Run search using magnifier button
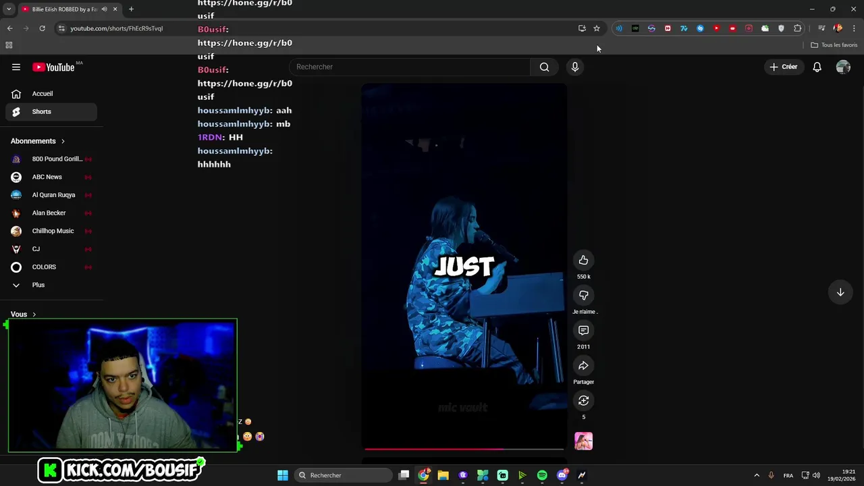The height and width of the screenshot is (486, 864). point(544,67)
